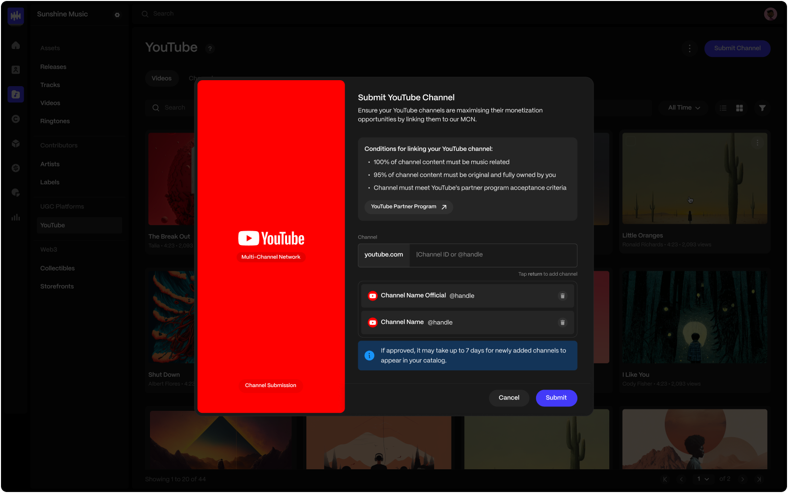The width and height of the screenshot is (788, 493).
Task: Open the contacts icon in left rail
Action: tap(16, 70)
